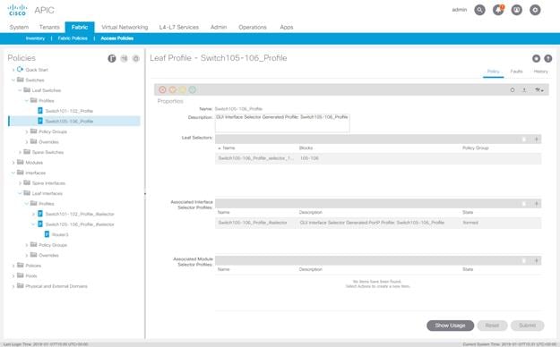Expand the Spine Interfaces folder
The image size is (560, 347).
pyautogui.click(x=20, y=183)
